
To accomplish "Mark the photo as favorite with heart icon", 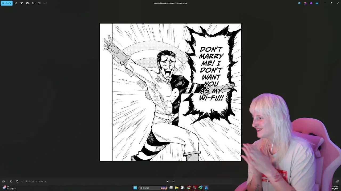I will (x=11, y=181).
